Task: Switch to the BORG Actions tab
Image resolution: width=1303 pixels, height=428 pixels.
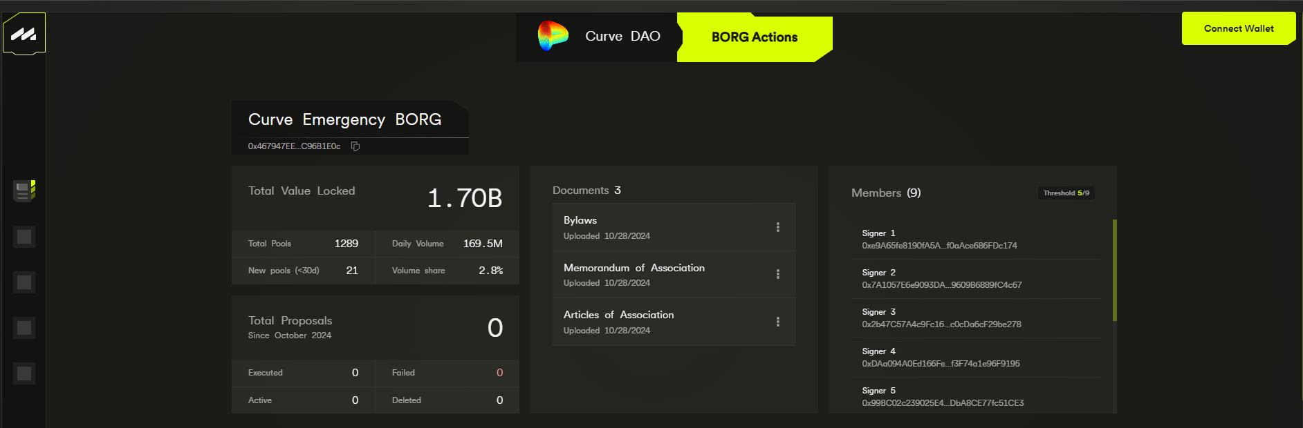Action: pos(754,37)
